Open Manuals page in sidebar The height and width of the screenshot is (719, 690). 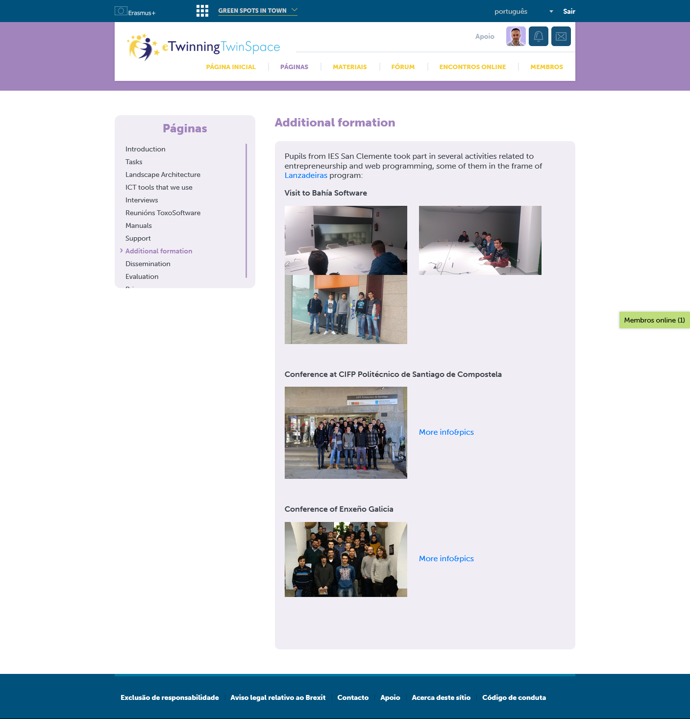pyautogui.click(x=139, y=225)
